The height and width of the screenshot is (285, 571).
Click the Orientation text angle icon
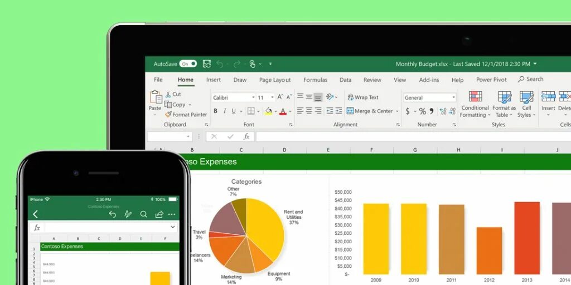click(330, 97)
